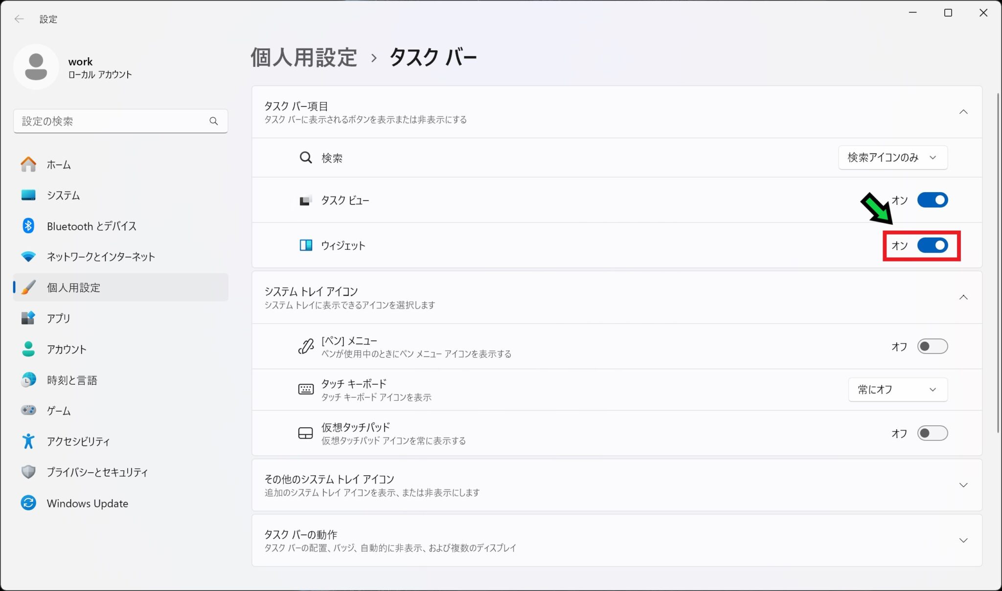Screen dimensions: 1002x591
Task: Enable the [ペン] メニュー toggle
Action: pos(932,347)
